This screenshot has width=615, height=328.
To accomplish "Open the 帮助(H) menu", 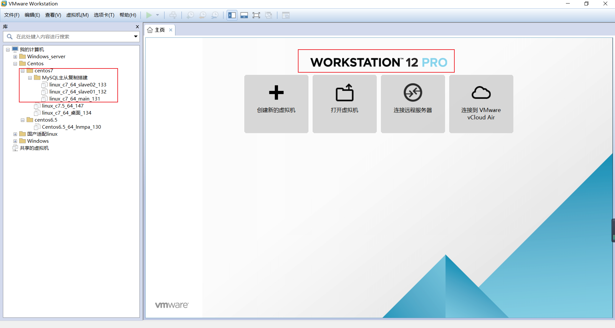I will click(x=128, y=15).
